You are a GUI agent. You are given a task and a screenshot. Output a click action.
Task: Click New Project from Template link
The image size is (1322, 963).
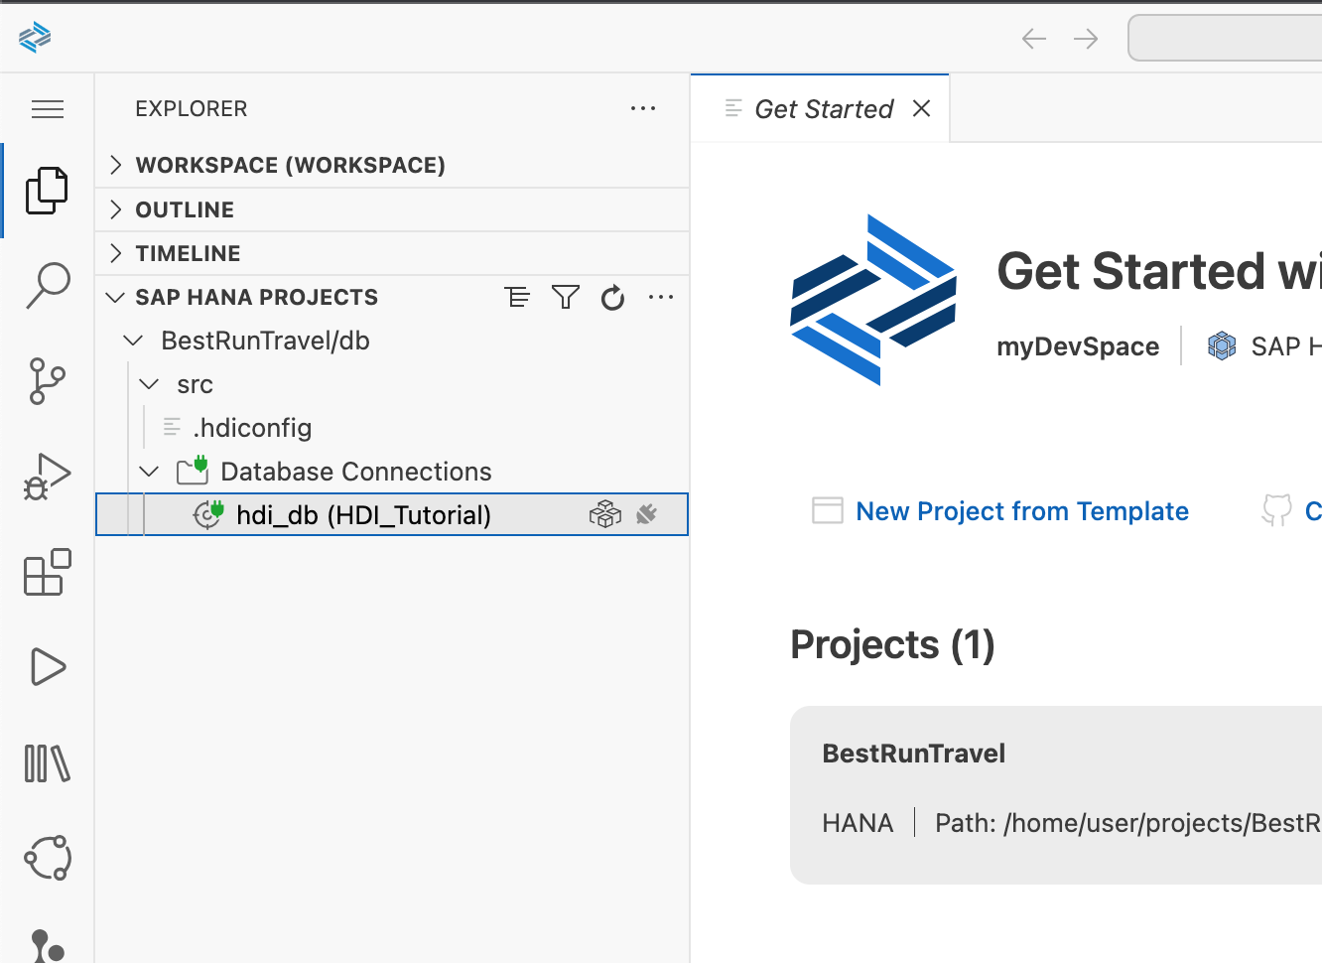[1021, 511]
